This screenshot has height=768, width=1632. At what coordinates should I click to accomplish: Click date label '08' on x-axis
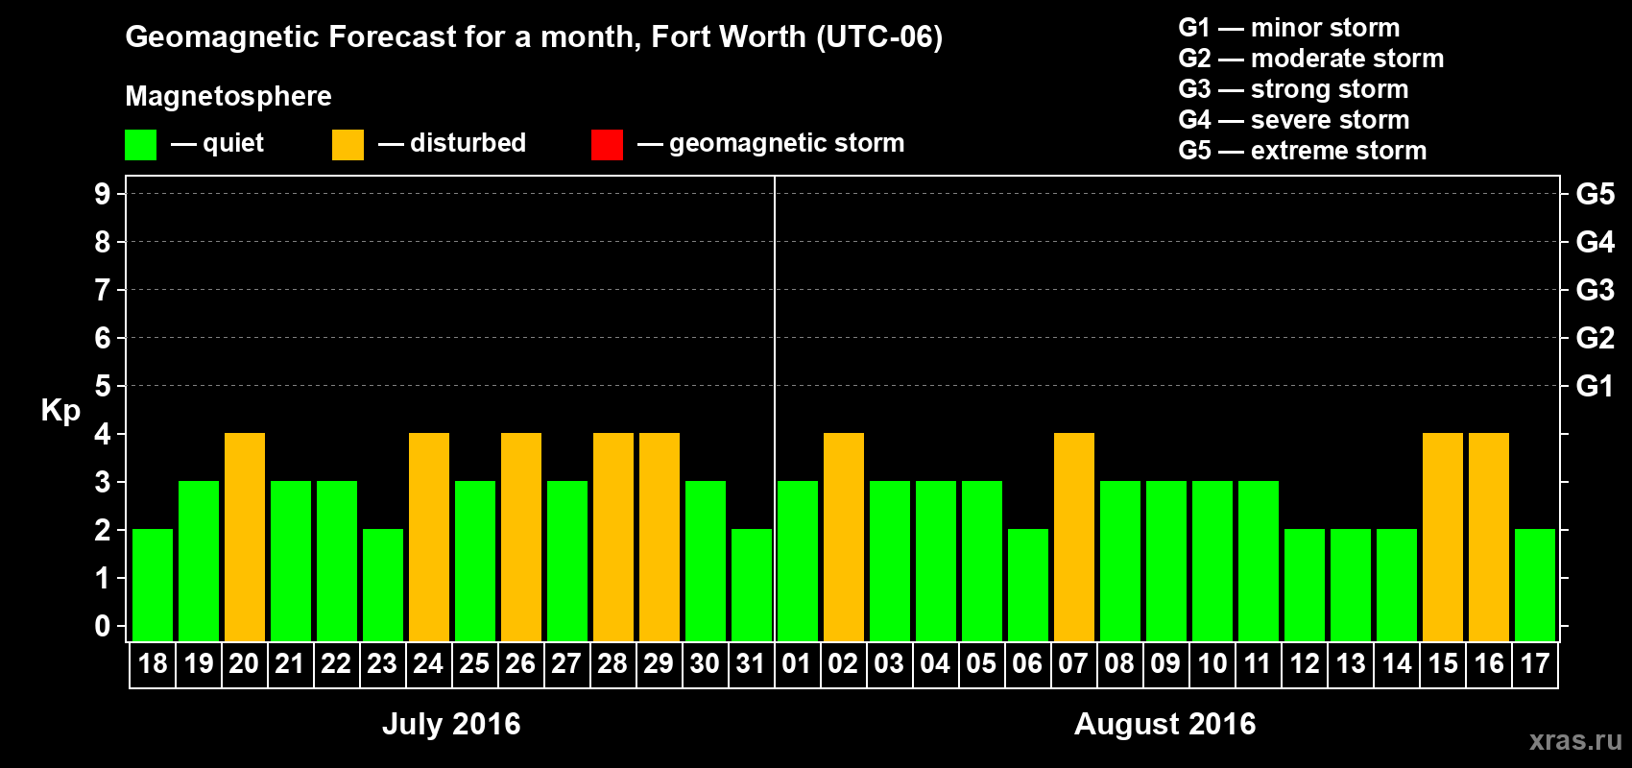coord(1119,664)
